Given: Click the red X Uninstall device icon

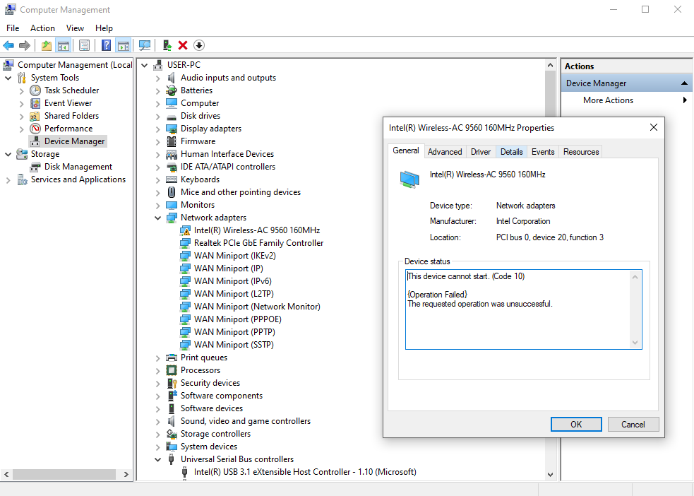Looking at the screenshot, I should tap(182, 45).
